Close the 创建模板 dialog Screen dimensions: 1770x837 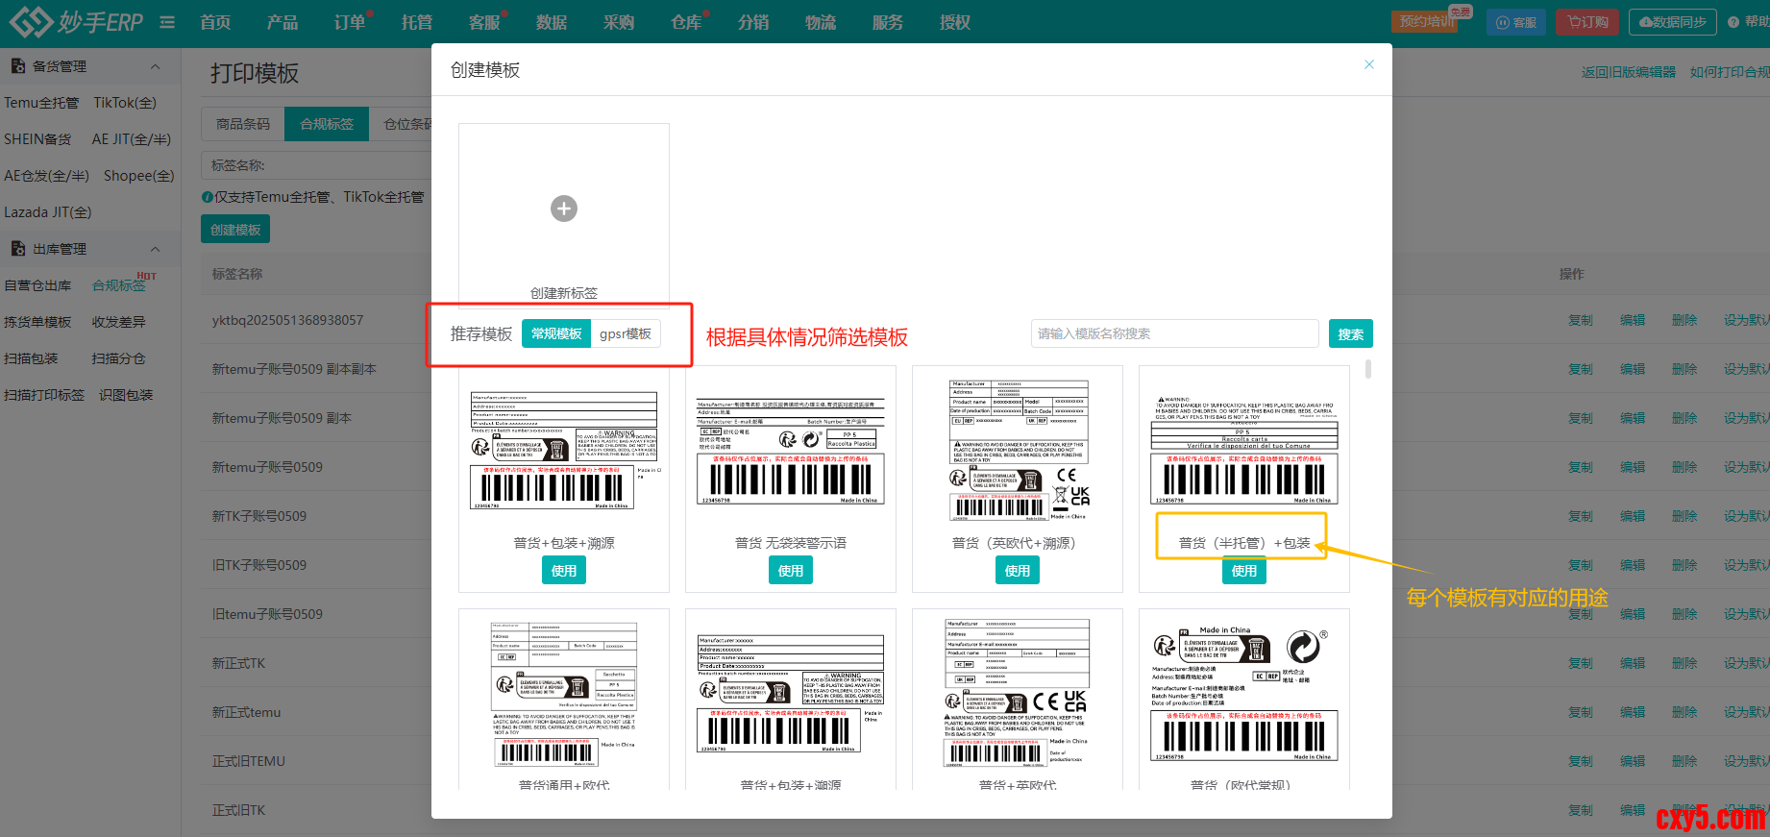point(1368,64)
